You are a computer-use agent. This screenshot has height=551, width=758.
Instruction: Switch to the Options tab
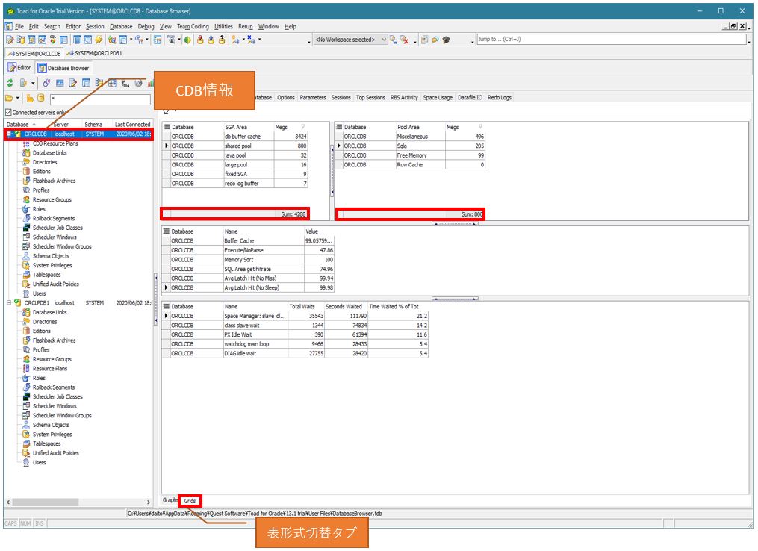286,98
